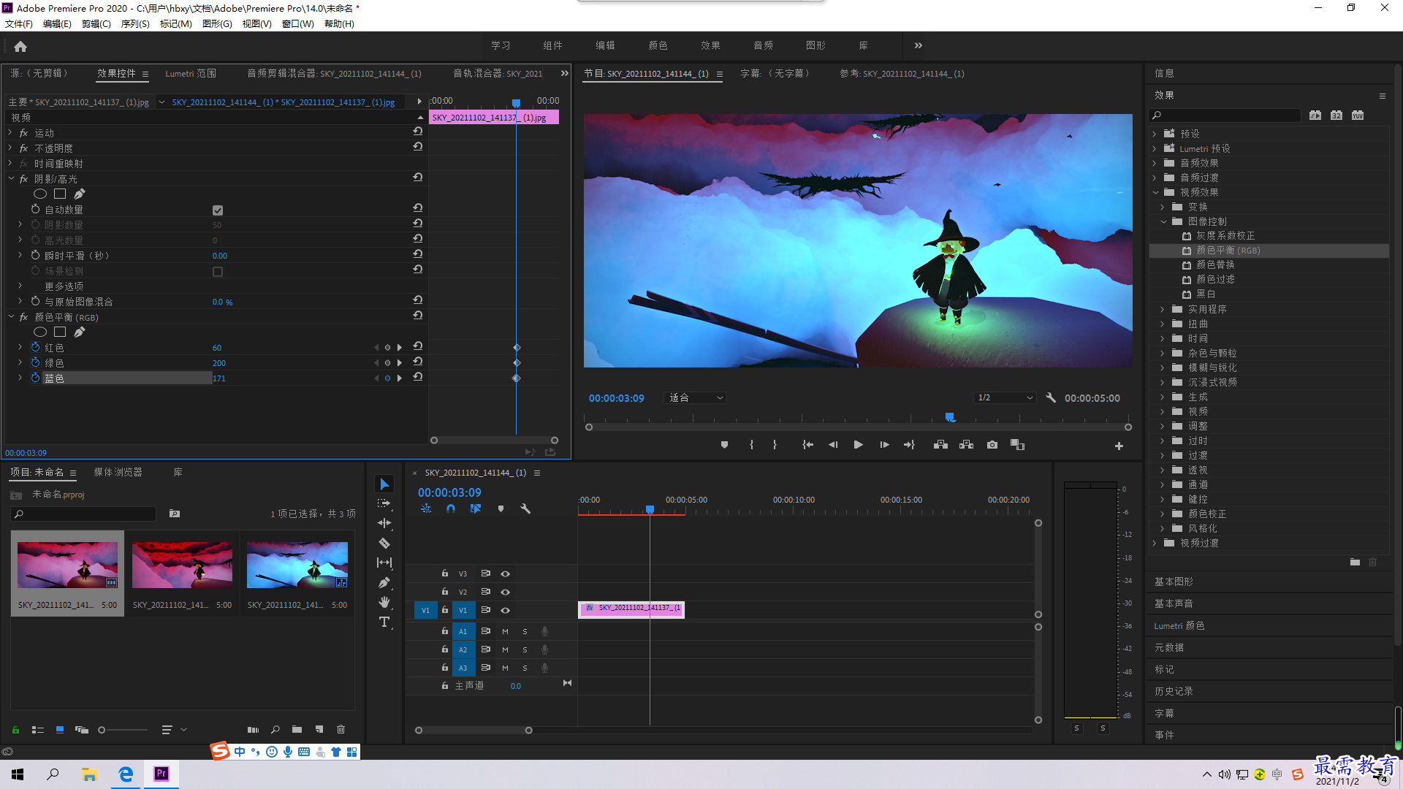Screen dimensions: 1403x789
Task: Step forward one frame in Program monitor
Action: pyautogui.click(x=884, y=445)
